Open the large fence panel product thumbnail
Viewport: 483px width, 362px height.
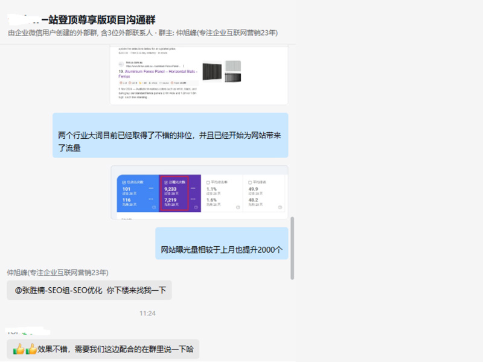point(212,72)
